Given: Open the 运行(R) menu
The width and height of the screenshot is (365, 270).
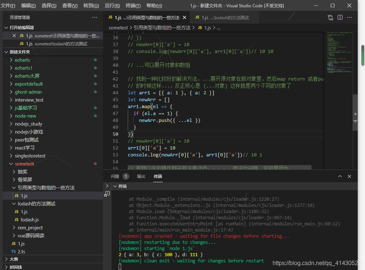Looking at the screenshot, I should pyautogui.click(x=112, y=5).
